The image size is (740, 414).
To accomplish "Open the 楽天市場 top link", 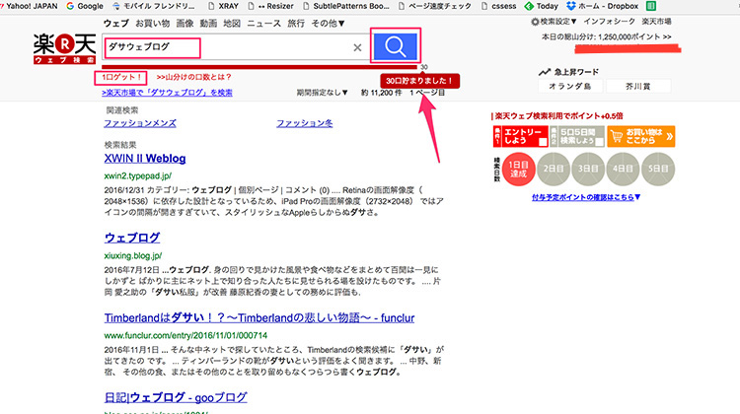I will [656, 22].
